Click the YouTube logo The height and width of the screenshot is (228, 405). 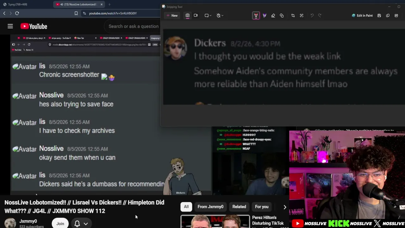(x=34, y=26)
